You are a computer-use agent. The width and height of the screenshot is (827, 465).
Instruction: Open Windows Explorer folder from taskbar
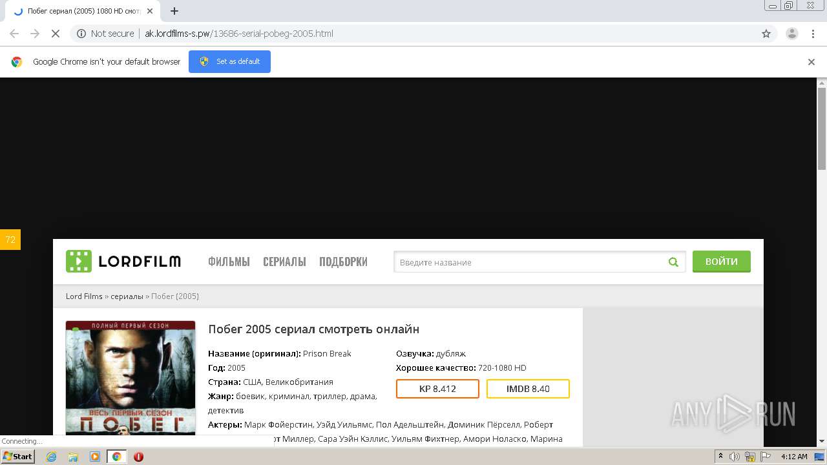pyautogui.click(x=73, y=457)
